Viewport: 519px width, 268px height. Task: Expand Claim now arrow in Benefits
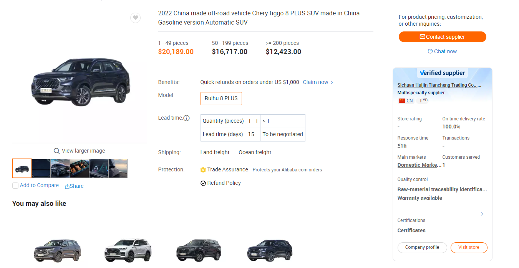(332, 82)
